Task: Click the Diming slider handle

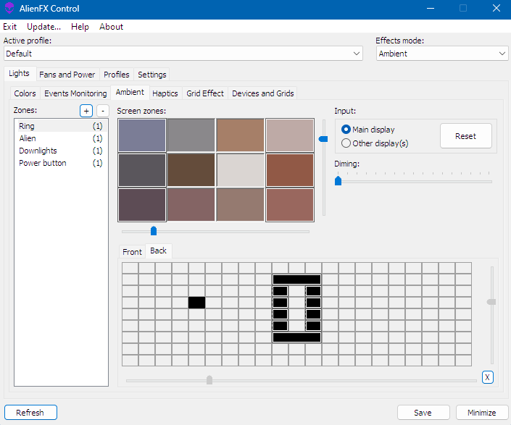Action: coord(338,180)
